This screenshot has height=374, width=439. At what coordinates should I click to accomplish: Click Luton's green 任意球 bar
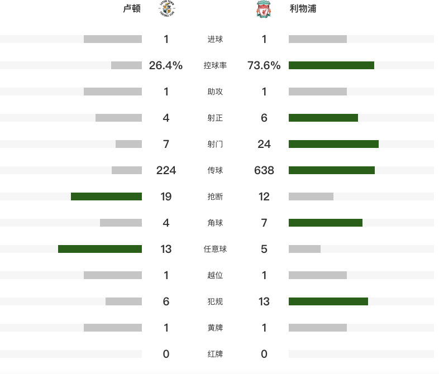point(100,249)
